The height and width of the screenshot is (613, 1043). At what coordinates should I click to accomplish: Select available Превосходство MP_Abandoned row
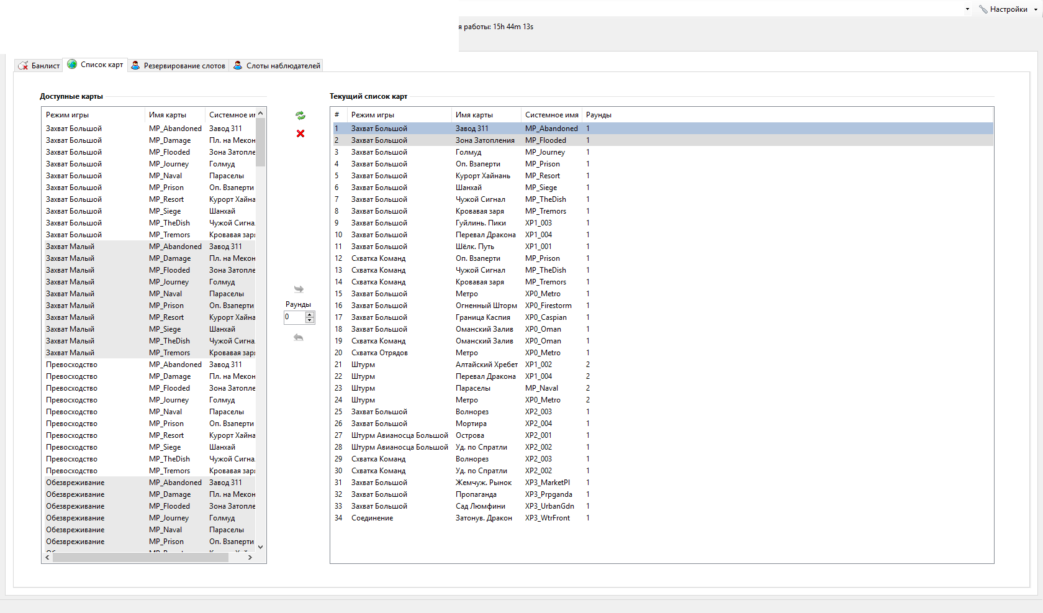pyautogui.click(x=149, y=365)
